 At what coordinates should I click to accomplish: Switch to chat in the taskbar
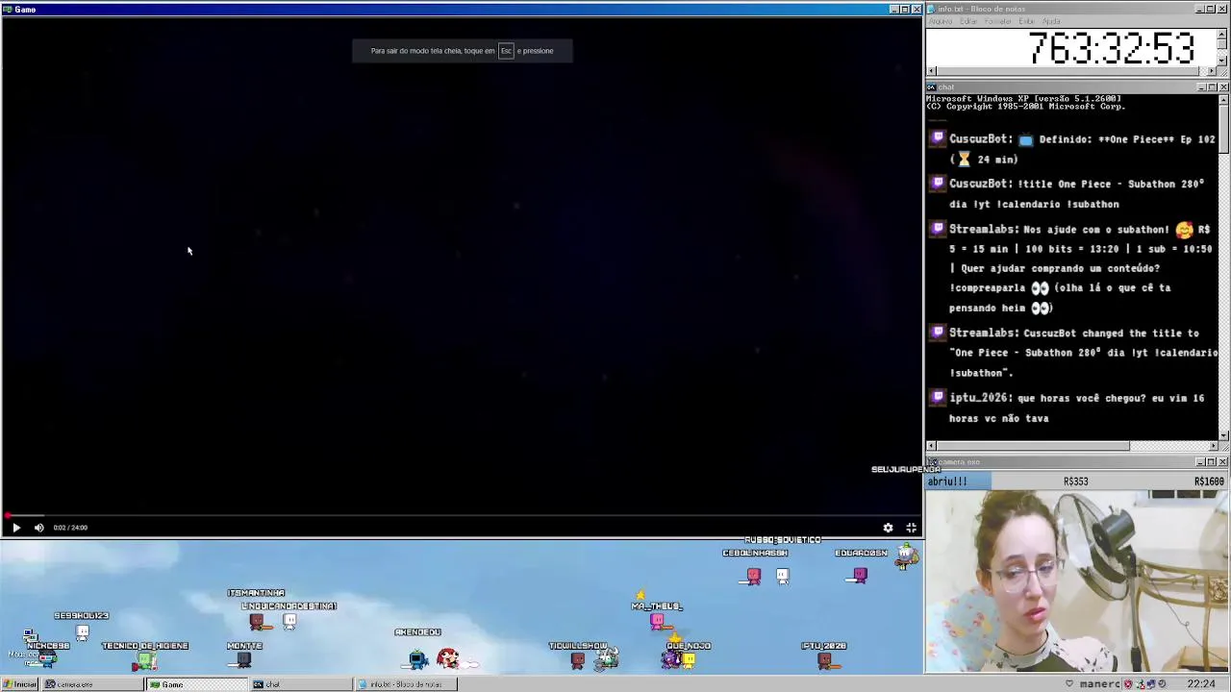pos(300,684)
